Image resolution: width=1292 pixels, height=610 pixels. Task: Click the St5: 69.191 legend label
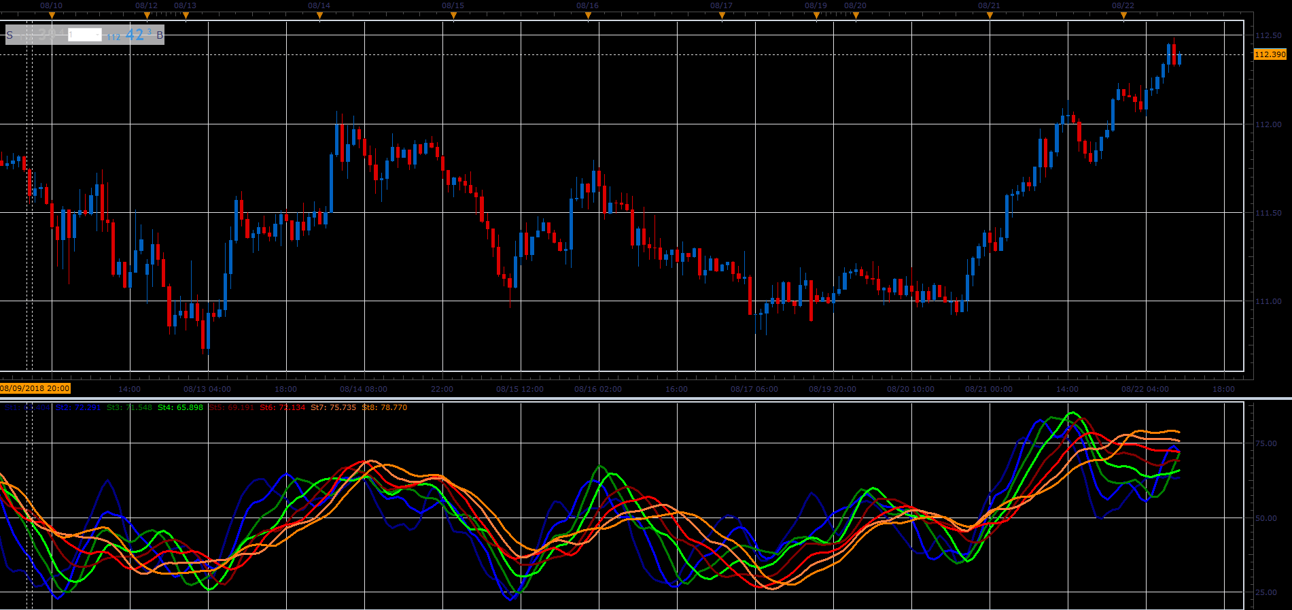tap(231, 407)
